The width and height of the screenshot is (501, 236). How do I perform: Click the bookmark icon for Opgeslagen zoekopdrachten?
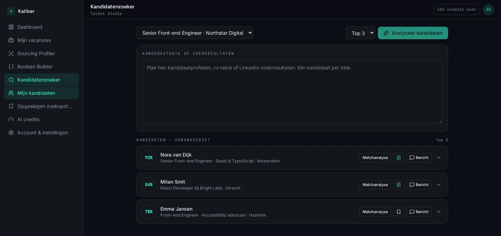[x=11, y=106]
